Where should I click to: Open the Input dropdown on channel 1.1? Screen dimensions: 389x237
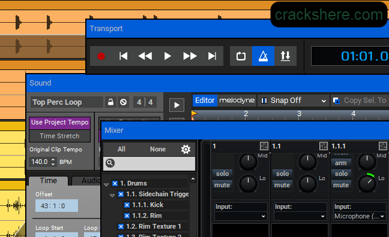coord(300,216)
